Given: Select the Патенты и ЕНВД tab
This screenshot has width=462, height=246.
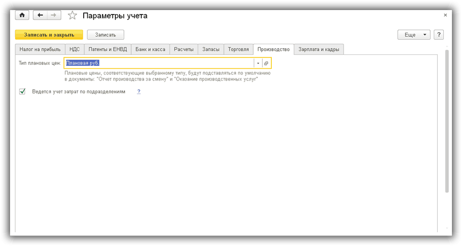Looking at the screenshot, I should tap(108, 49).
